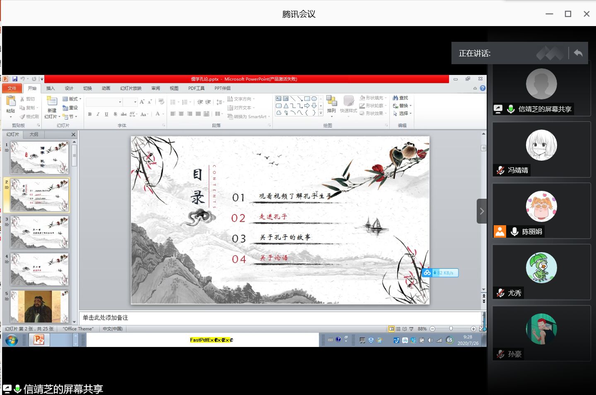The height and width of the screenshot is (395, 596).
Task: Open the Outline (大纲) pane tab
Action: pos(34,135)
